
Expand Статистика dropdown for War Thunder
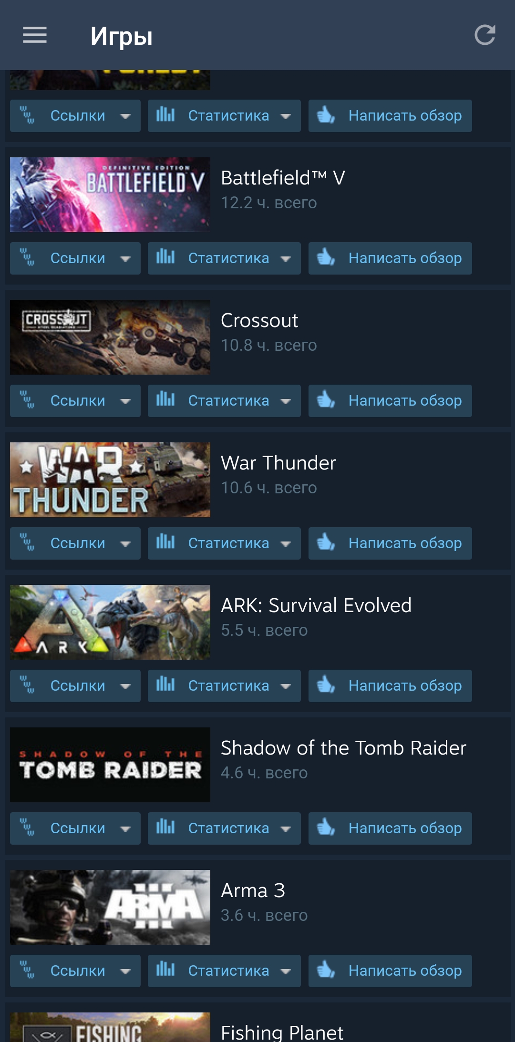(x=224, y=543)
